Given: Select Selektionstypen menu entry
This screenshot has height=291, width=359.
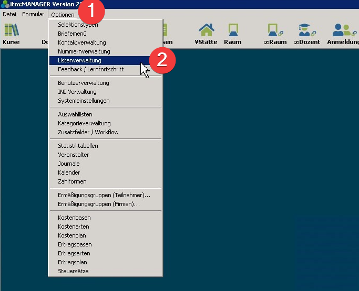Looking at the screenshot, I should point(106,25).
